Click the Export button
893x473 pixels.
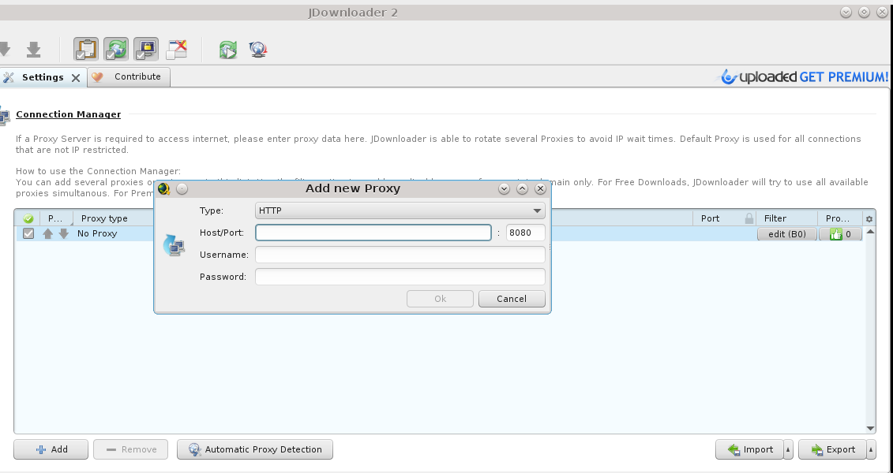(x=832, y=449)
